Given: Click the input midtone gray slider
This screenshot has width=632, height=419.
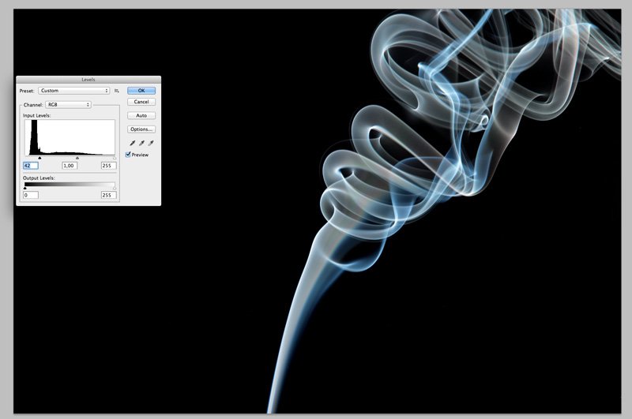Looking at the screenshot, I should click(77, 158).
